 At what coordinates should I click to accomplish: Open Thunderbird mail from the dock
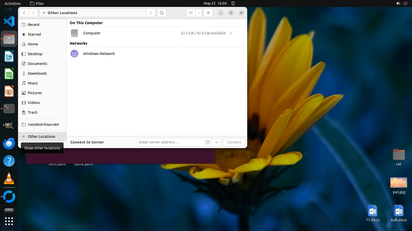9,143
